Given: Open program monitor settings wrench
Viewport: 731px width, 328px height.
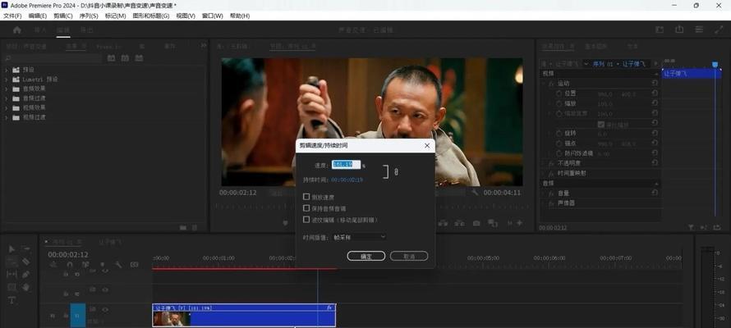Looking at the screenshot, I should click(x=475, y=193).
